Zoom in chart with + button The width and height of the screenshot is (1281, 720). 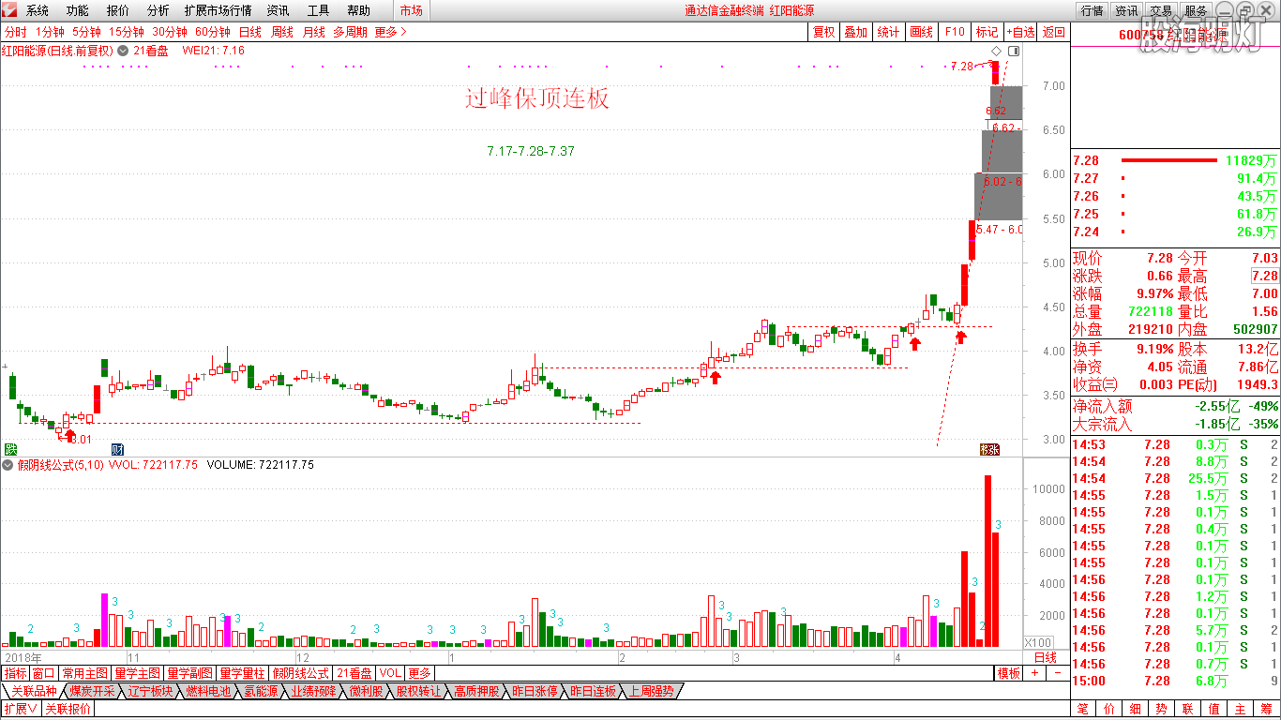click(1034, 673)
